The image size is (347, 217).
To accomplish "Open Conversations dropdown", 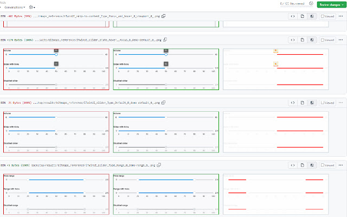I will [15, 7].
